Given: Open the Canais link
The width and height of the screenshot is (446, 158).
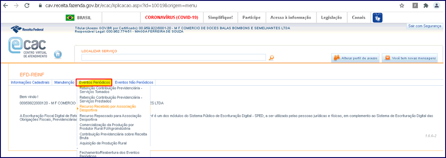Looking at the screenshot, I should pos(358,17).
